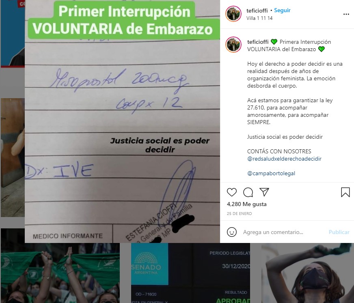Open the emoji picker smiley icon
The width and height of the screenshot is (354, 303).
tap(232, 232)
